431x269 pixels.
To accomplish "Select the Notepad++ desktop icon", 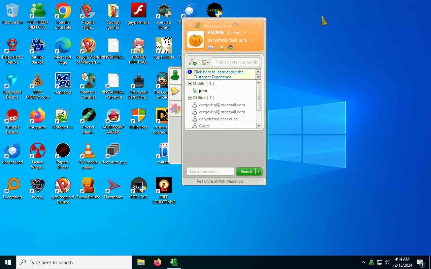I will [63, 119].
